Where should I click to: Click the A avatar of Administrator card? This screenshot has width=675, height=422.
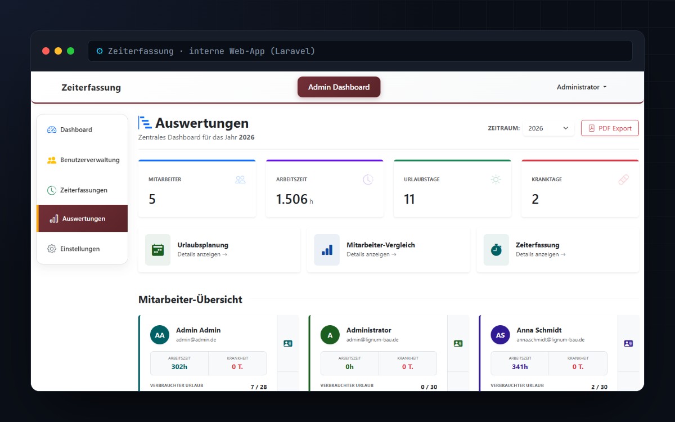pos(330,335)
